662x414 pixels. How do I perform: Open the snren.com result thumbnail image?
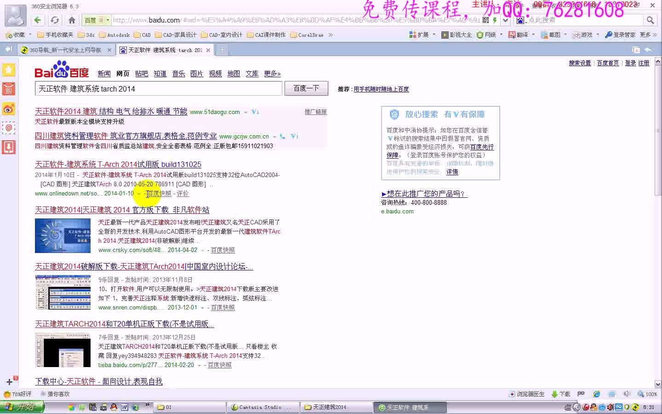[63, 293]
